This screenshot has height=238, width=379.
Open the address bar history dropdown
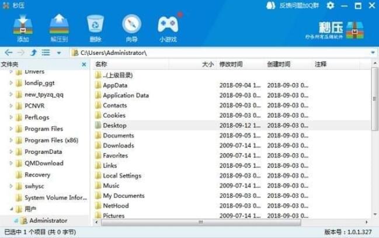(x=373, y=53)
